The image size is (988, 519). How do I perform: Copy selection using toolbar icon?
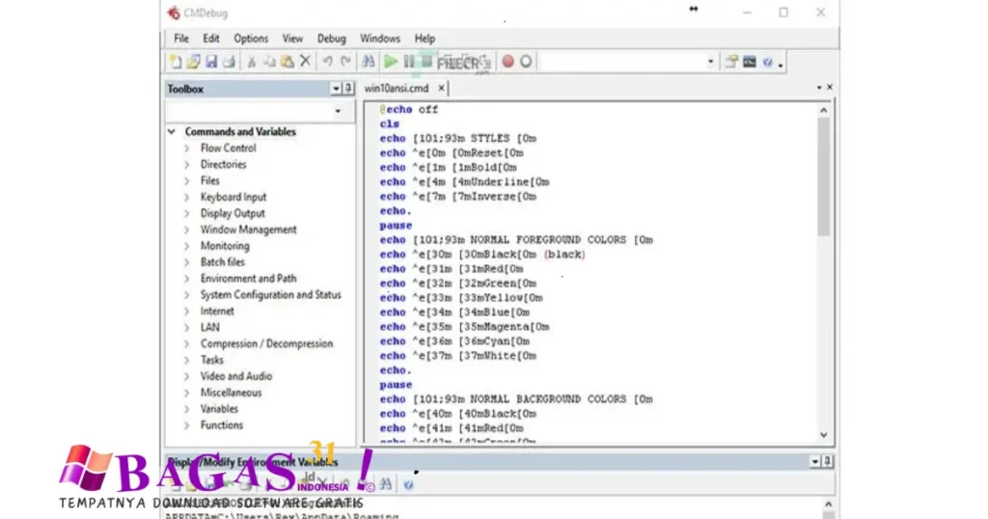point(269,62)
